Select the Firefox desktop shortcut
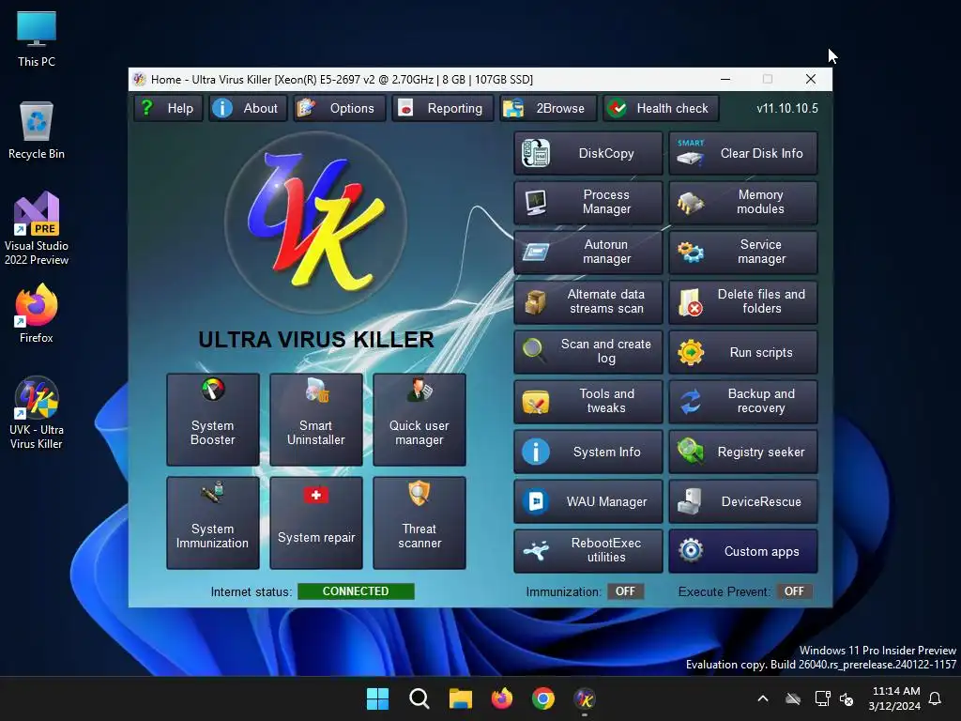This screenshot has width=961, height=721. (x=37, y=314)
